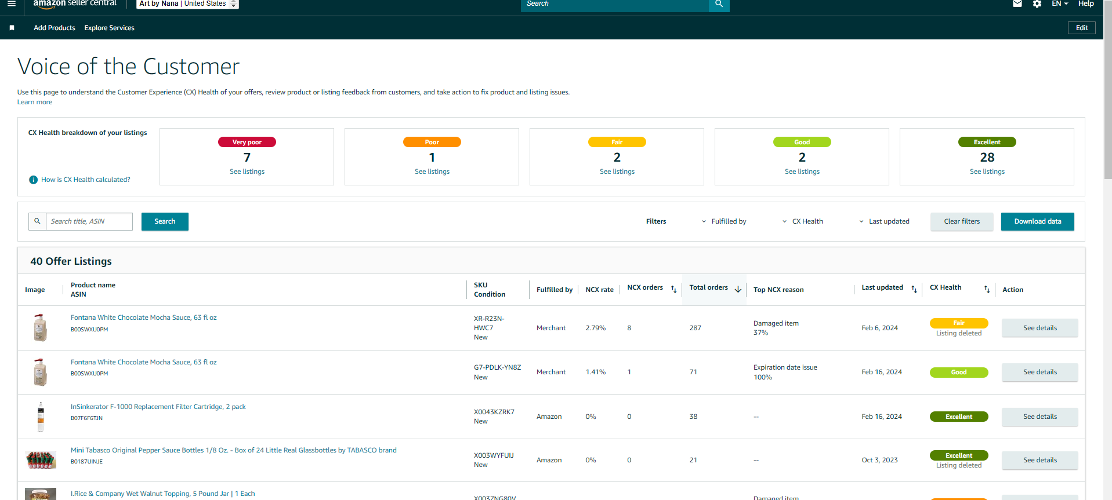
Task: Click the Learn more link
Action: (x=35, y=102)
